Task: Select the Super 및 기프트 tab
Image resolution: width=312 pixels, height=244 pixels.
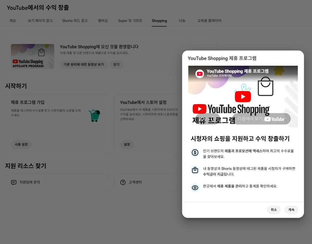Action: 130,20
